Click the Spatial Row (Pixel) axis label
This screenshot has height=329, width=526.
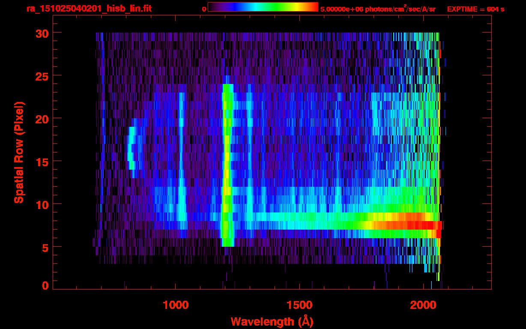pyautogui.click(x=19, y=152)
